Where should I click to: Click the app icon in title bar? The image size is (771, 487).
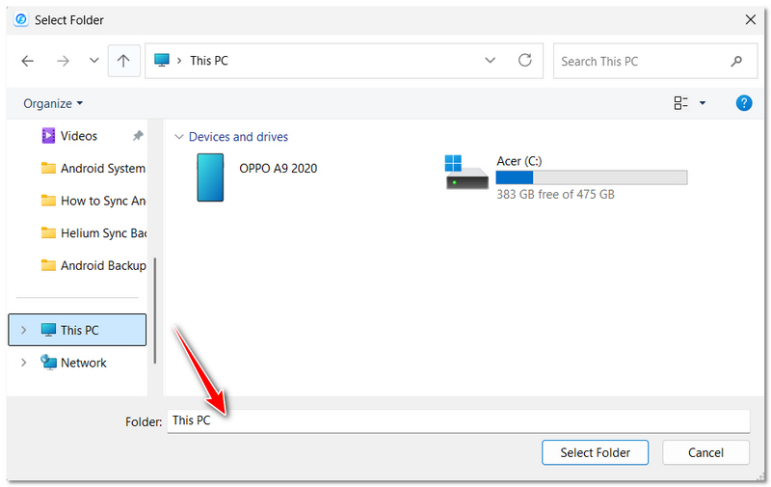click(x=21, y=19)
